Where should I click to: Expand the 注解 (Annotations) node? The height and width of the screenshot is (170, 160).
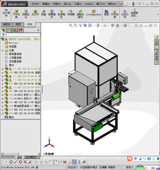point(2,50)
